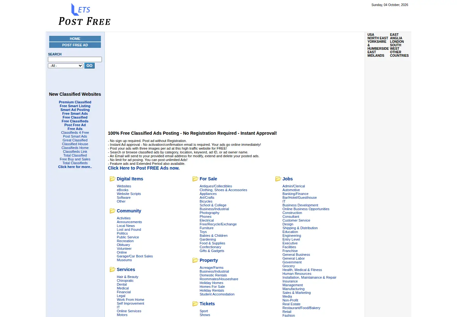Open the Great Classified link

[x=75, y=140]
